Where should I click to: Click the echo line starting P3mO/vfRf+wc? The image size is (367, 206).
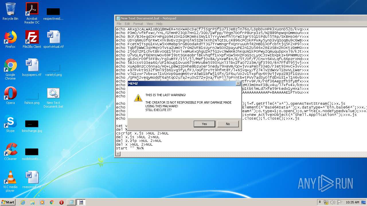pyautogui.click(x=212, y=33)
